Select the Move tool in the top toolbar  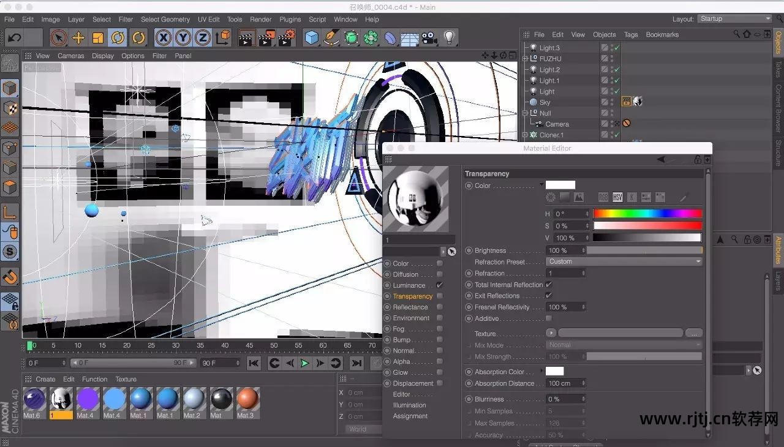(78, 38)
